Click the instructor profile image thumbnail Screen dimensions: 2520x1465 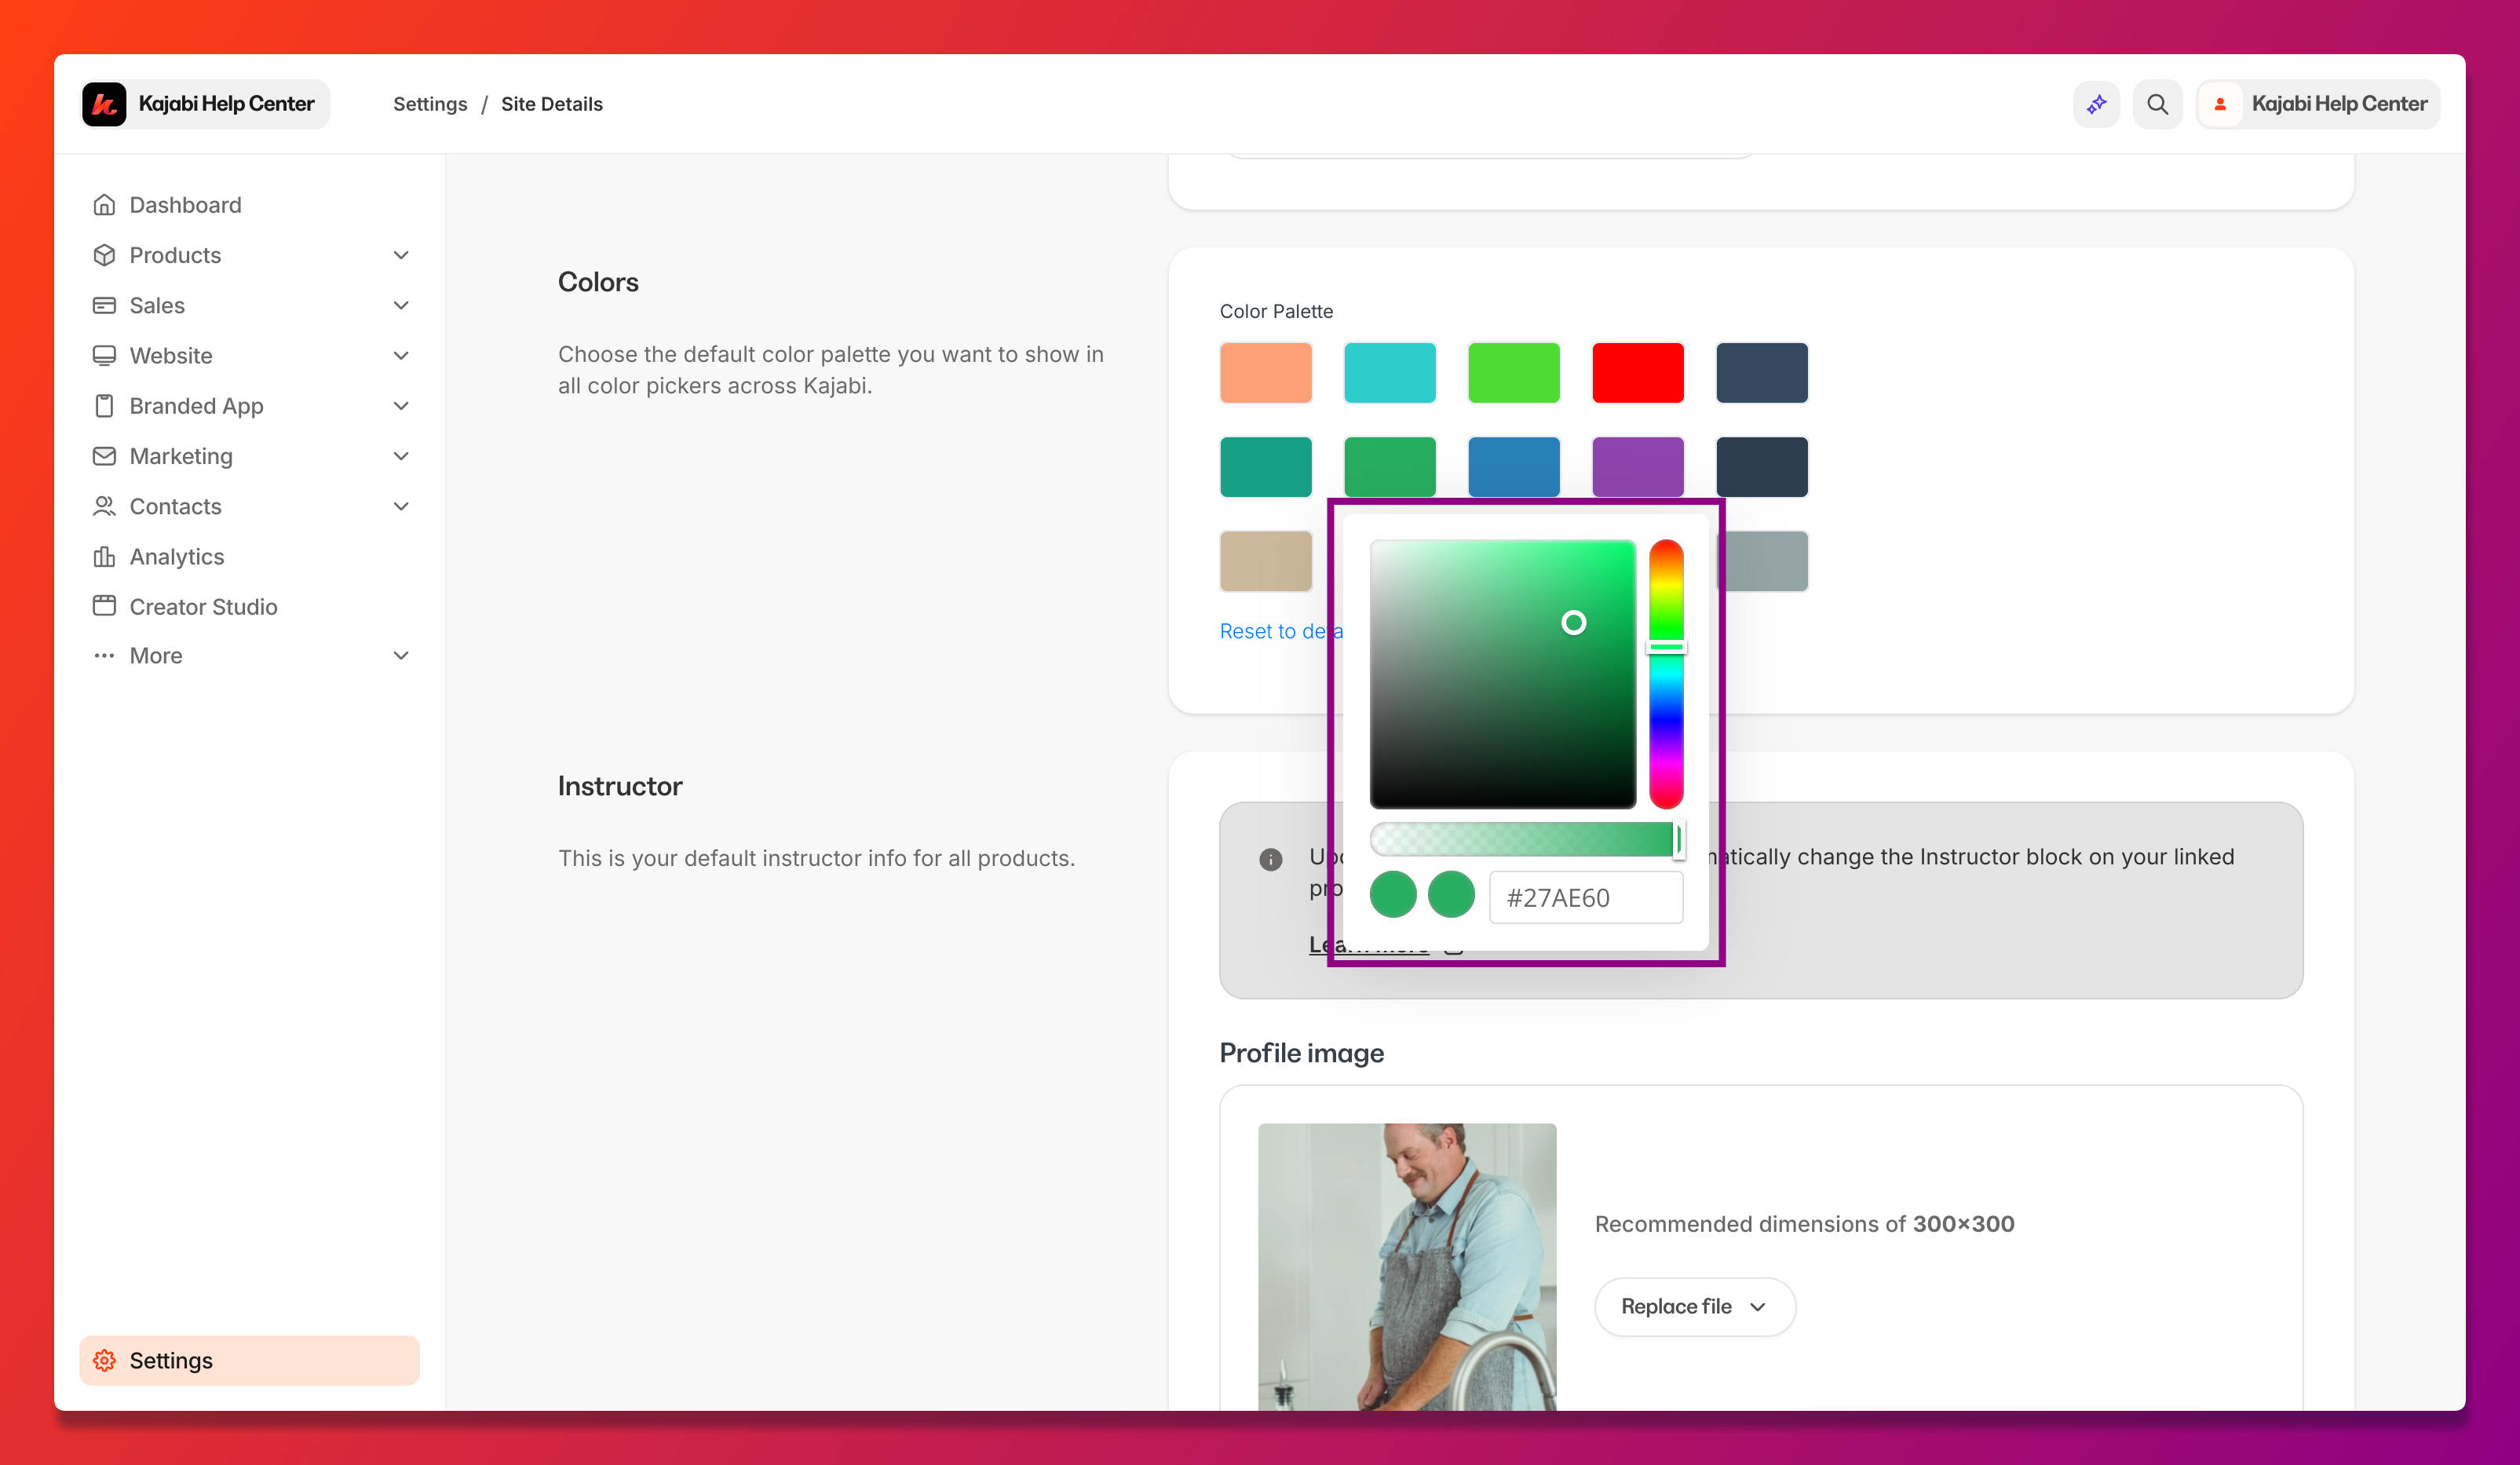(x=1406, y=1266)
